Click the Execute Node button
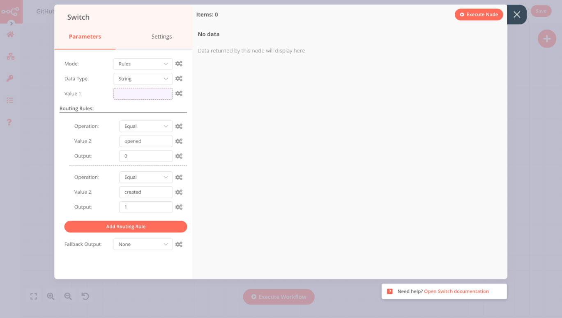The image size is (562, 318). pyautogui.click(x=479, y=14)
